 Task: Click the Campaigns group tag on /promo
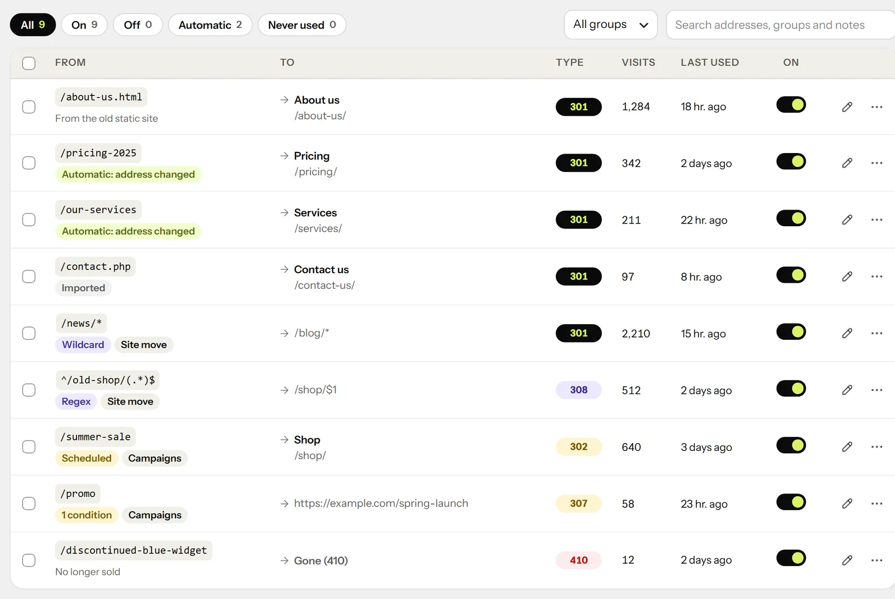click(155, 515)
